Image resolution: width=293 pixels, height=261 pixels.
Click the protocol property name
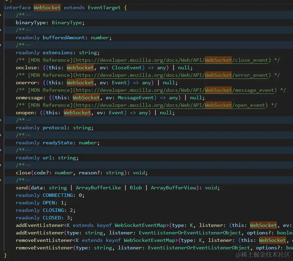55,128
